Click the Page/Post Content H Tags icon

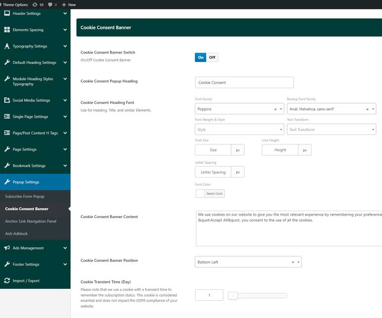(7, 133)
